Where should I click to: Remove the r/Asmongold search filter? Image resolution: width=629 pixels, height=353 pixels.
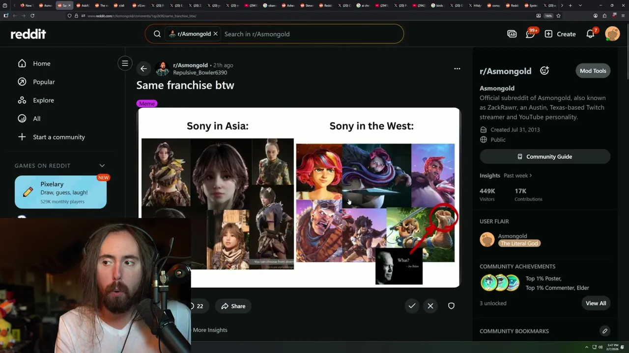coord(215,34)
